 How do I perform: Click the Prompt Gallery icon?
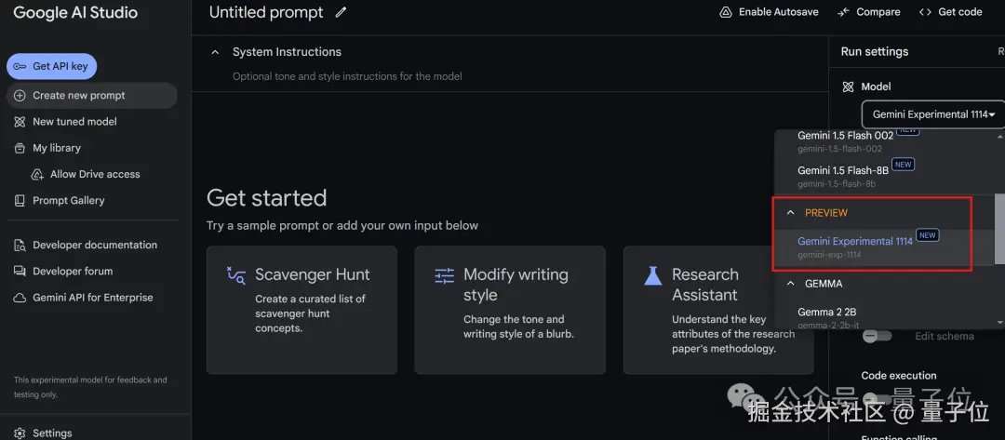point(20,200)
